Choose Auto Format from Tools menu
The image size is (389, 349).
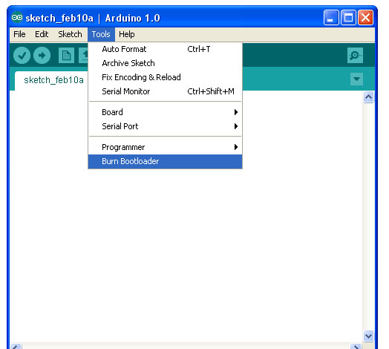pos(166,49)
